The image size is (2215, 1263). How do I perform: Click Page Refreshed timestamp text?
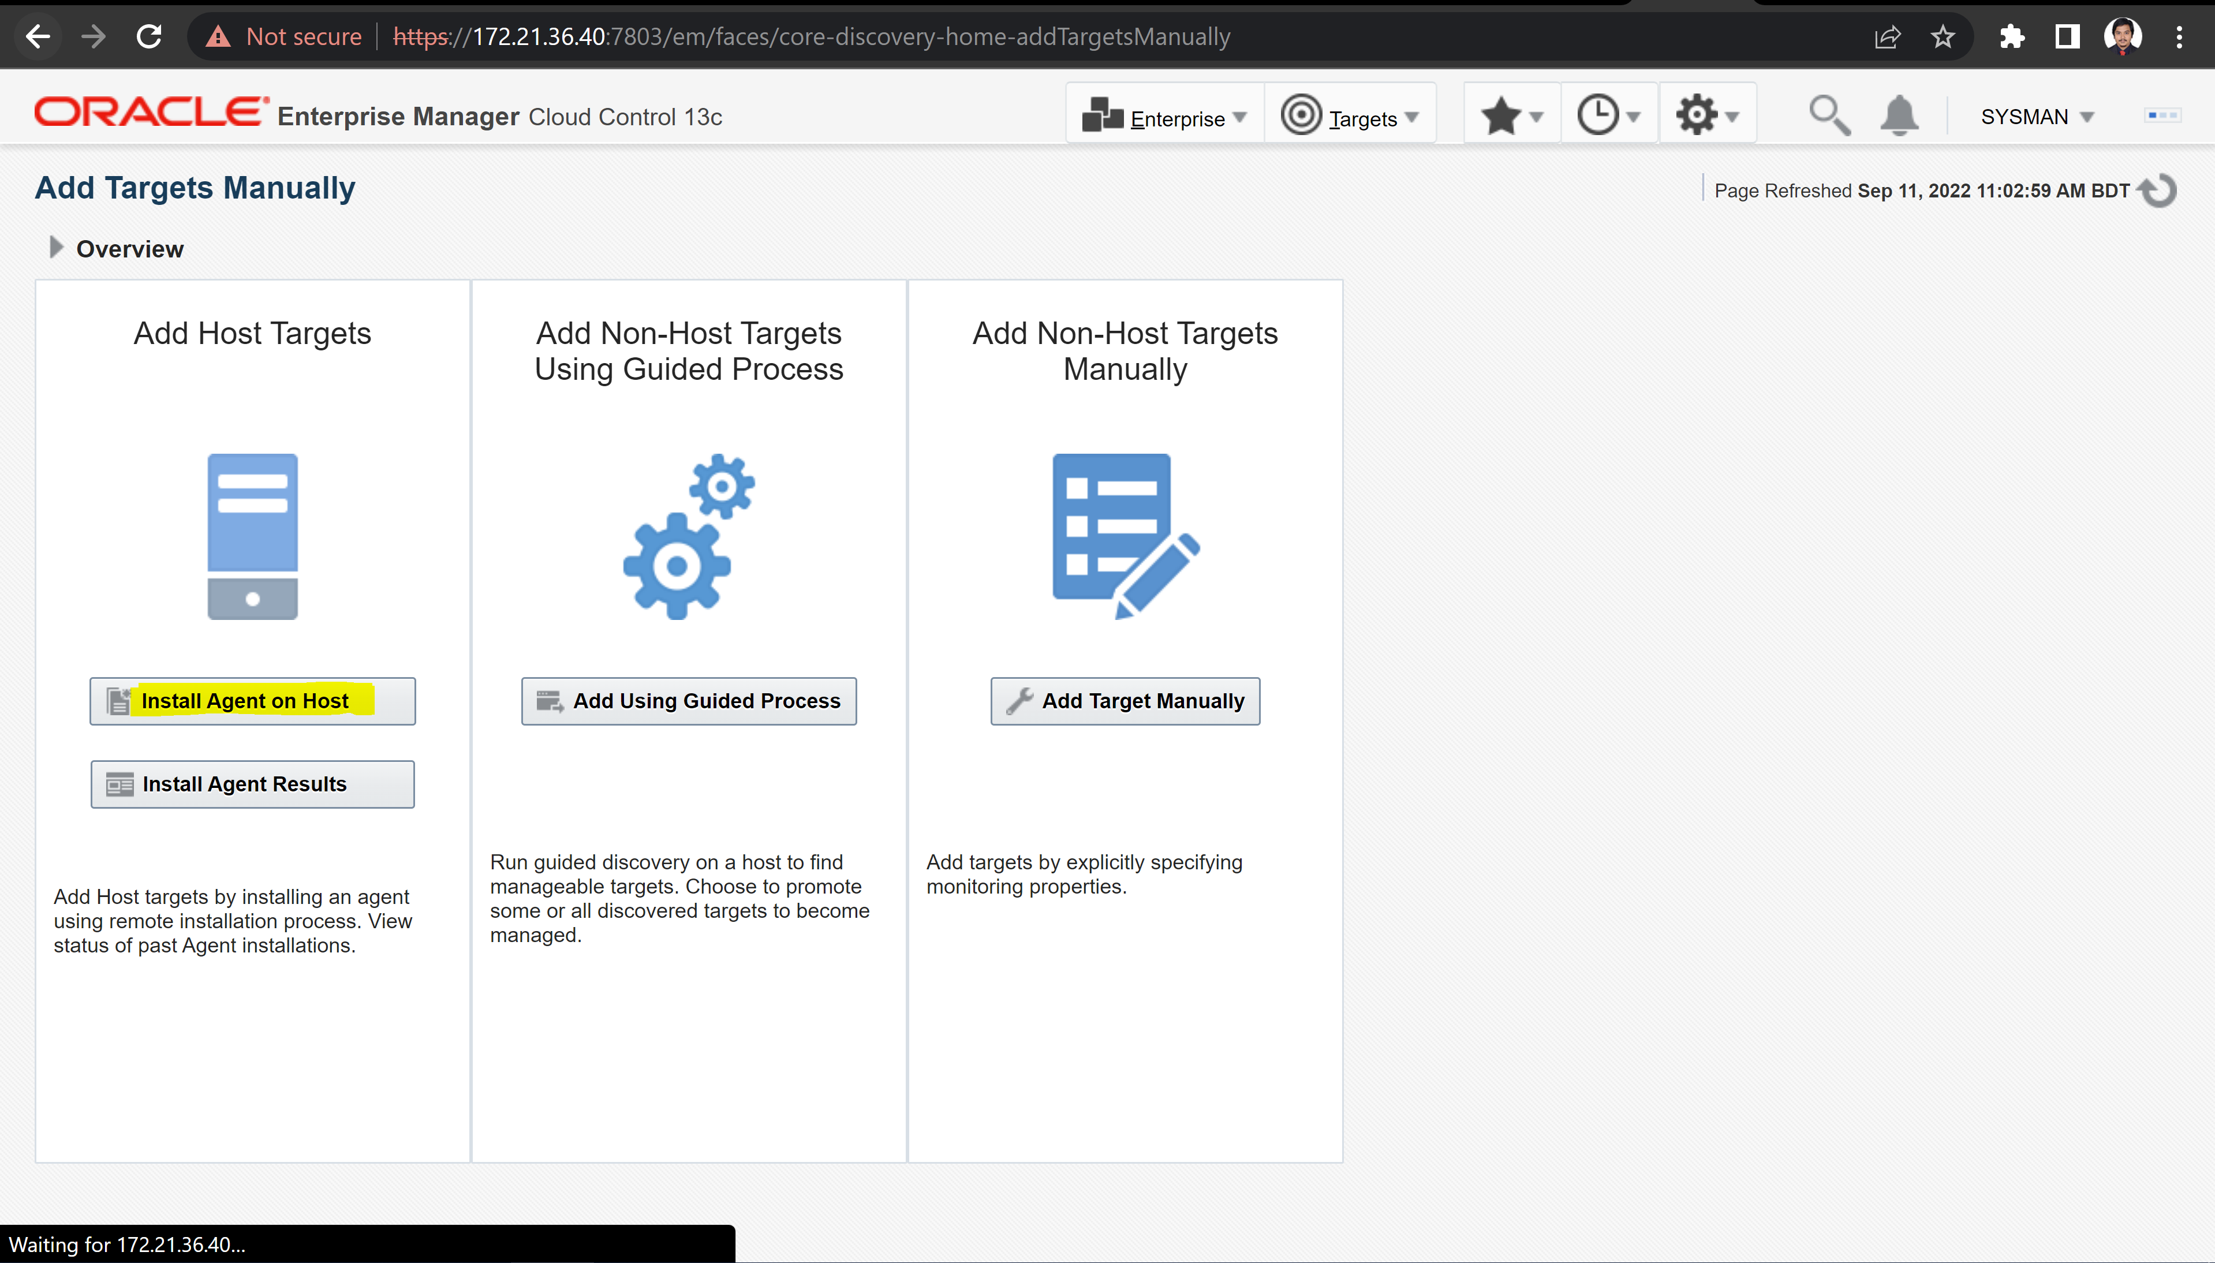point(1921,191)
